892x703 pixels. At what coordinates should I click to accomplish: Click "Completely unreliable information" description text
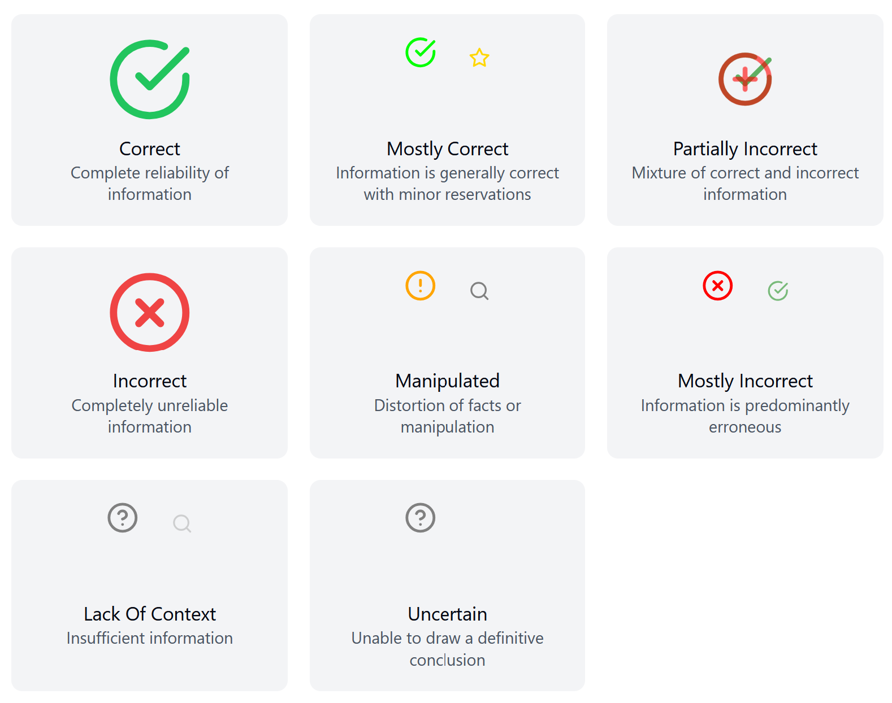point(150,416)
